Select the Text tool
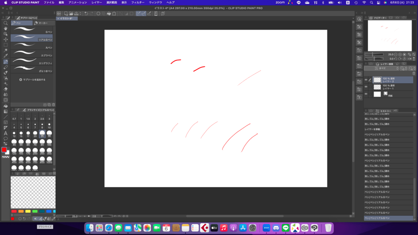 click(5, 133)
